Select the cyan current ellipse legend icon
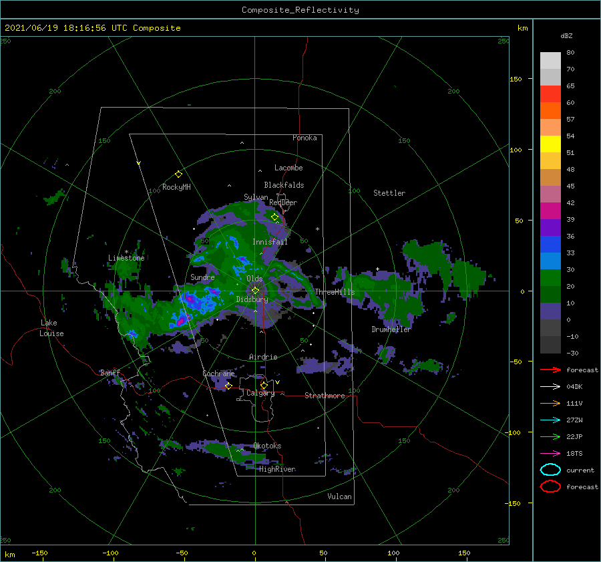Viewport: 601px width, 562px height. [x=550, y=470]
